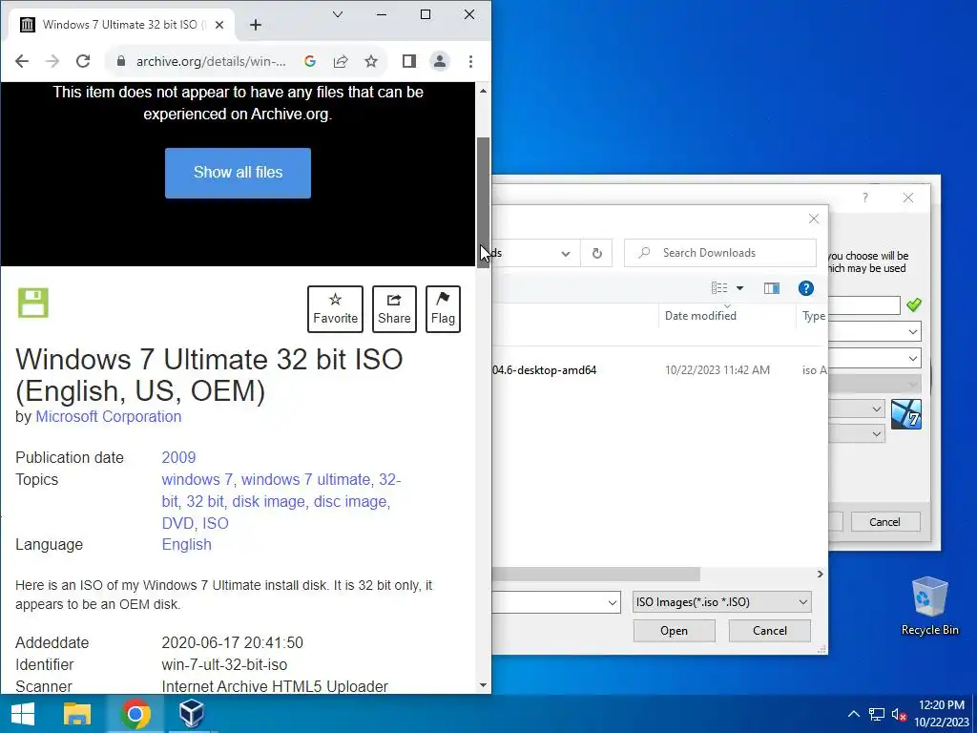Viewport: 977px width, 733px height.
Task: Click the Share button on archive page
Action: point(394,309)
